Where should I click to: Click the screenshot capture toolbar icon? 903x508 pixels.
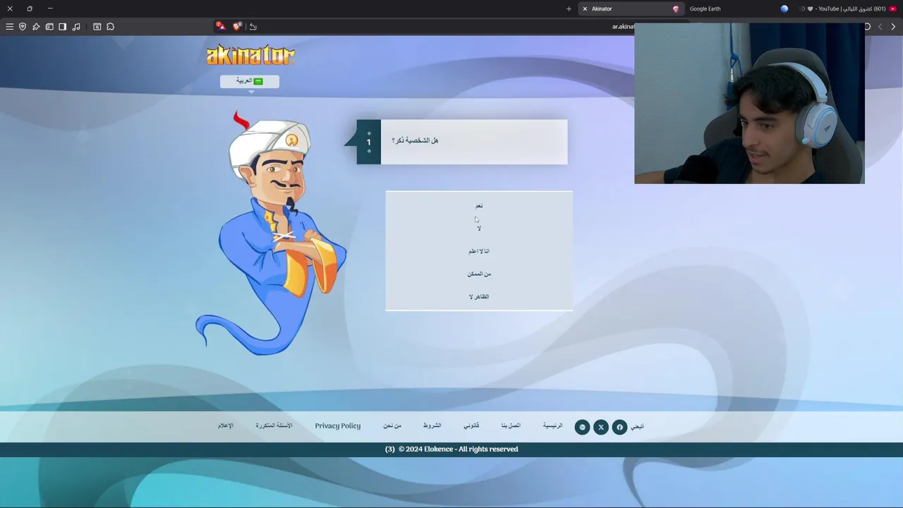tap(97, 27)
